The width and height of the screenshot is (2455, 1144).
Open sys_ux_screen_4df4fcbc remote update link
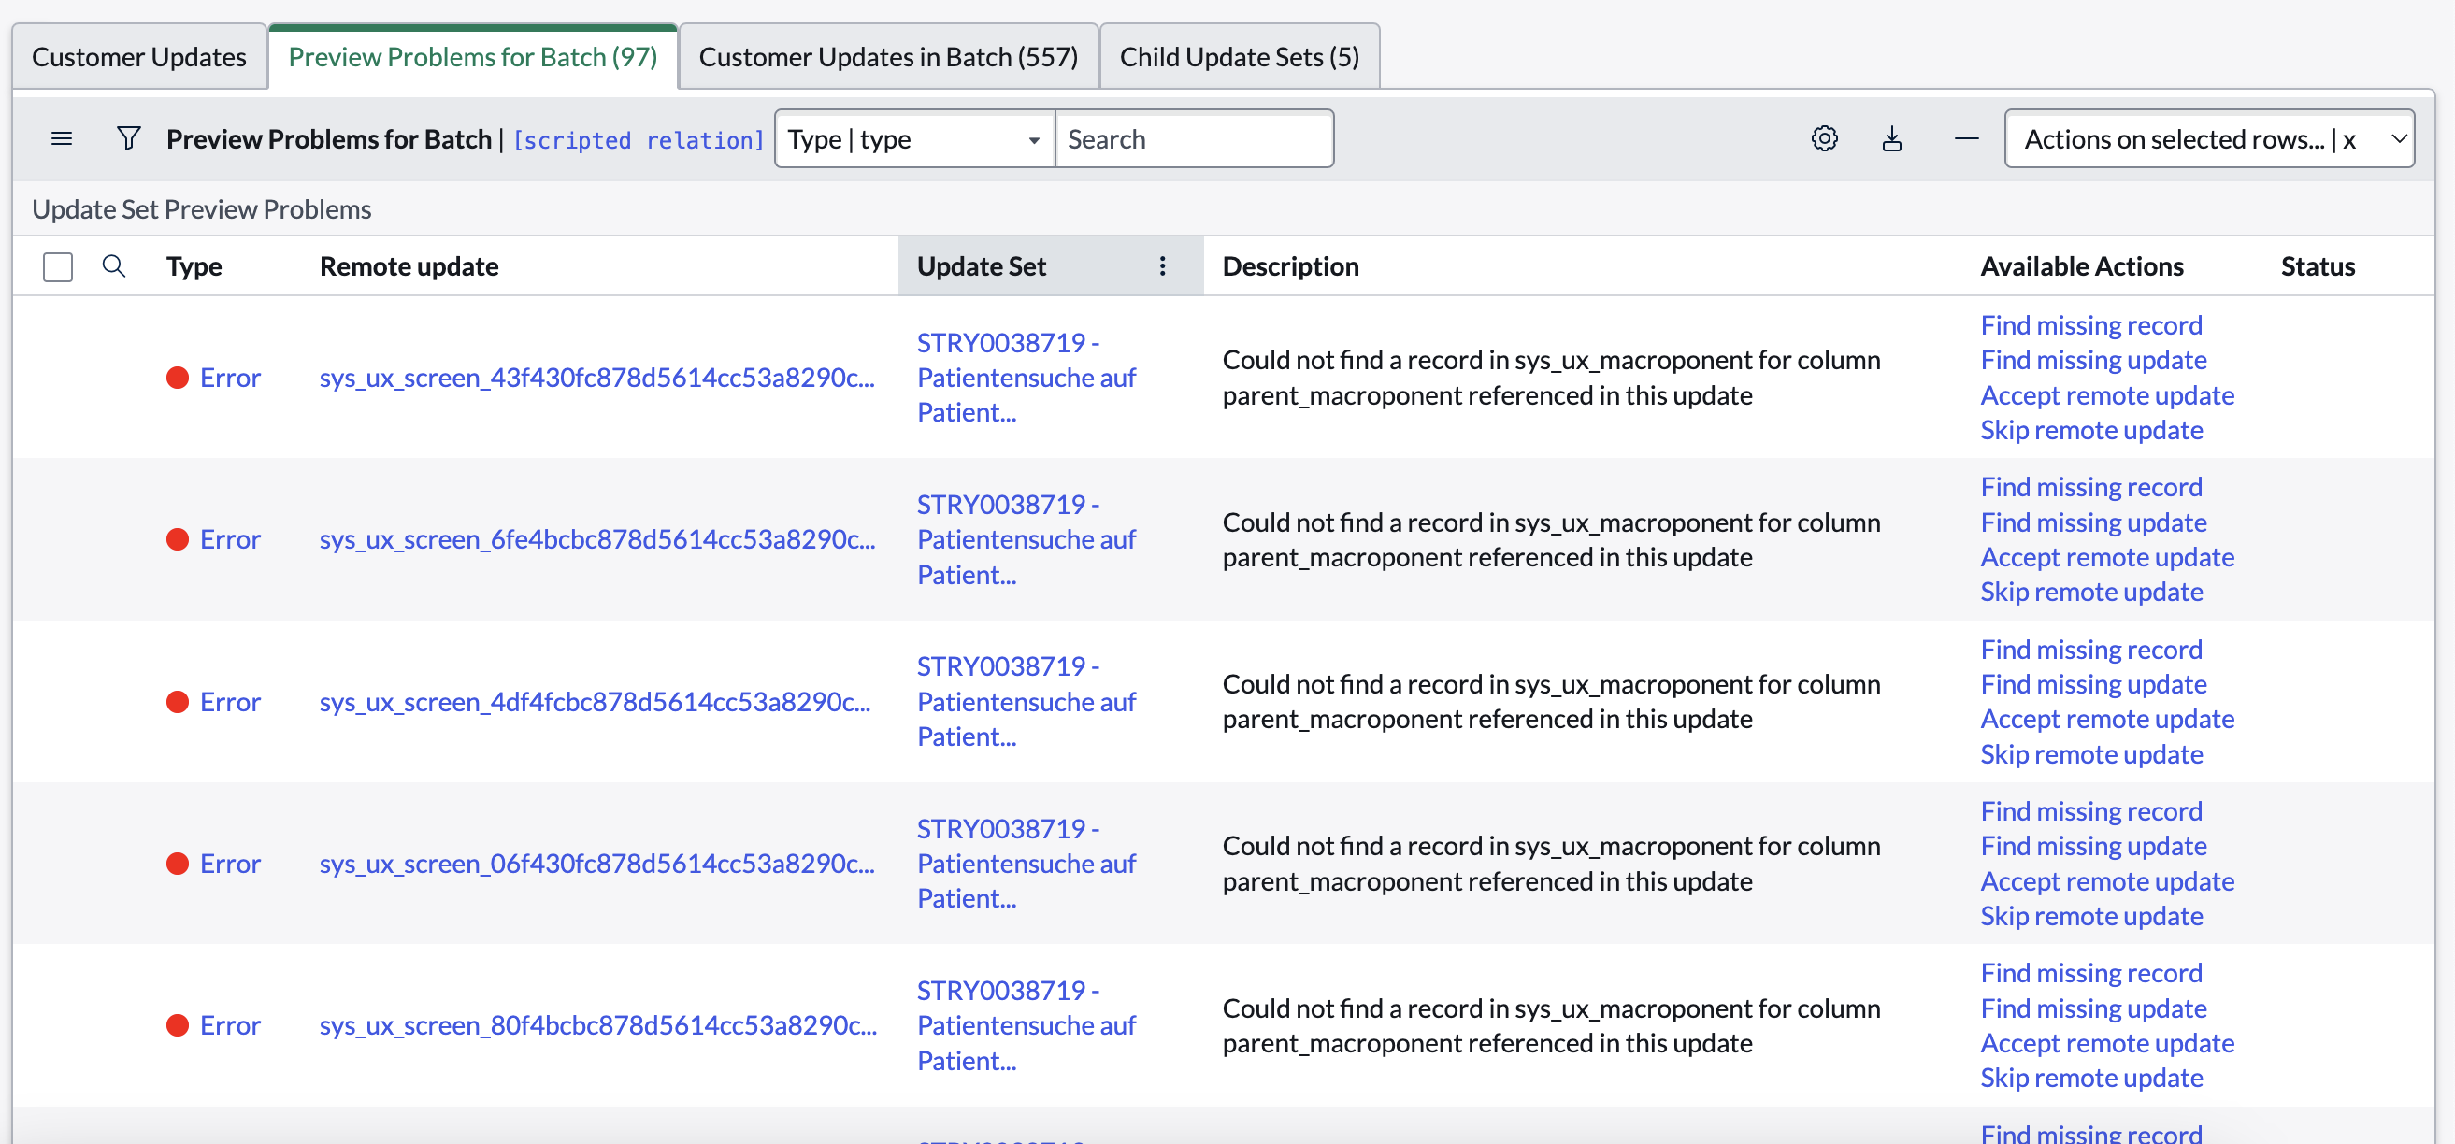point(595,702)
